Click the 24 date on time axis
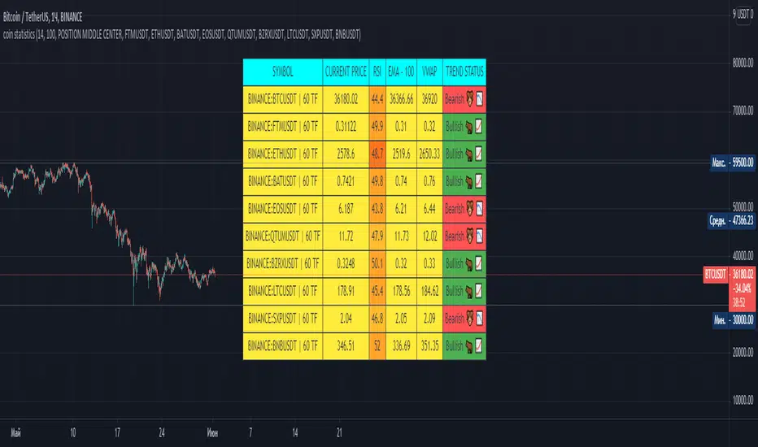The width and height of the screenshot is (758, 447). click(x=162, y=432)
